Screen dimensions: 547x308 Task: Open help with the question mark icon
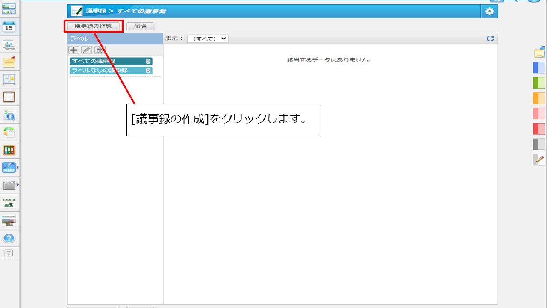9,239
